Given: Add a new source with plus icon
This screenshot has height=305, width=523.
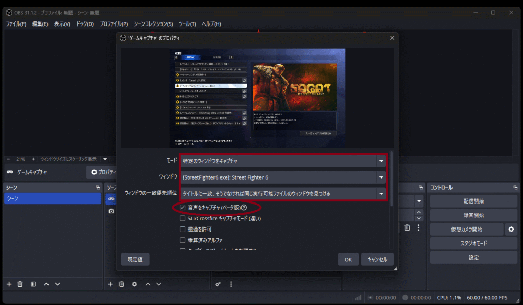Looking at the screenshot, I should pos(110,284).
